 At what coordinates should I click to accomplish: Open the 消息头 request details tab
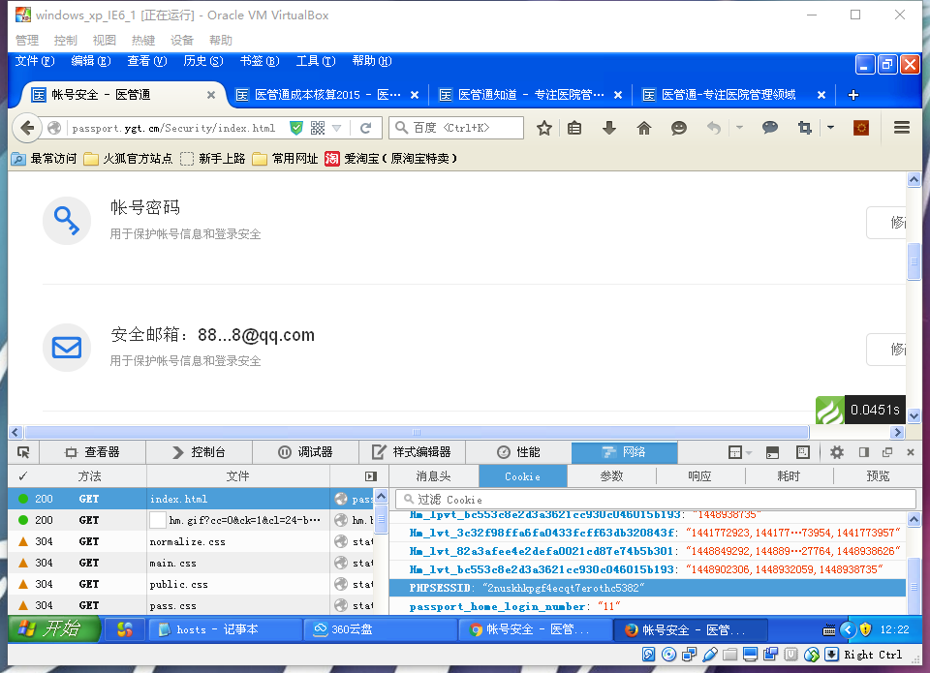coord(434,476)
